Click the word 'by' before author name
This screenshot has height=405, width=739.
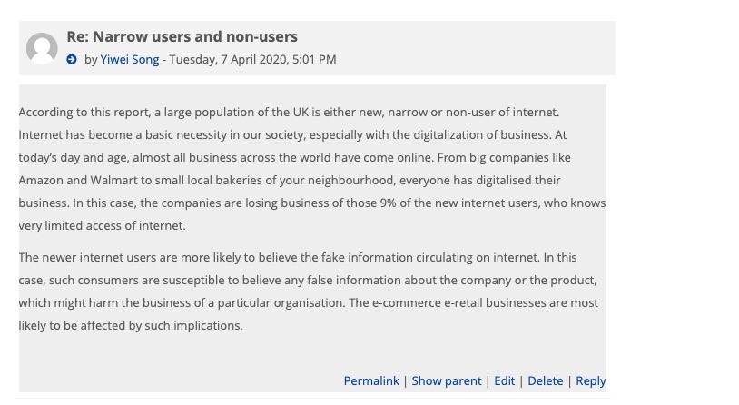coord(91,60)
